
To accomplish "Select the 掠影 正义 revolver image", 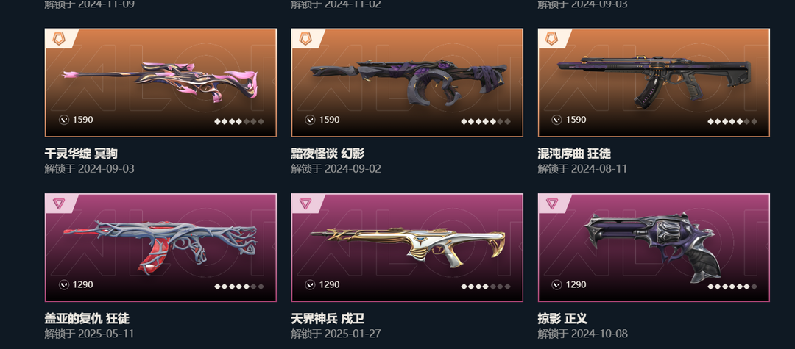I will point(652,247).
